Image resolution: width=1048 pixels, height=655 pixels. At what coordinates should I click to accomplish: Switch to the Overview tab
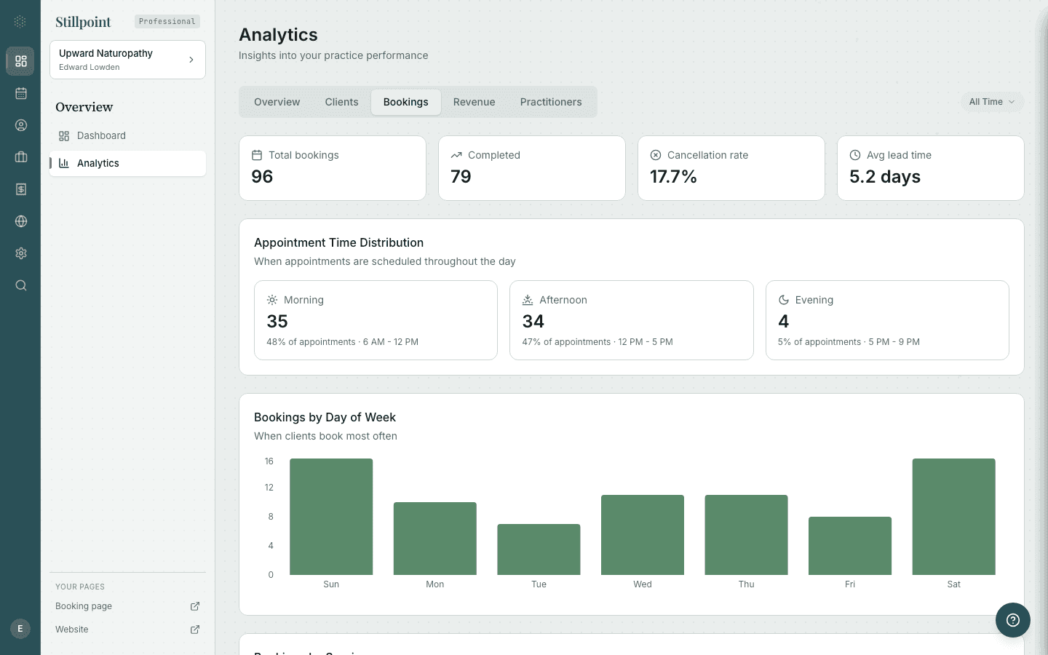coord(277,102)
